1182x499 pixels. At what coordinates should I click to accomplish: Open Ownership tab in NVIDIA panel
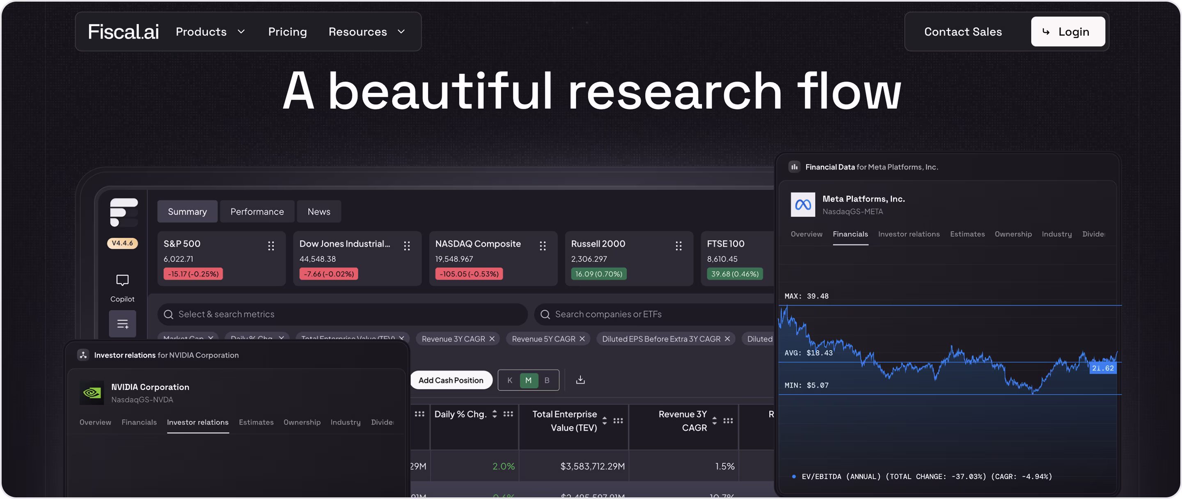click(x=302, y=422)
